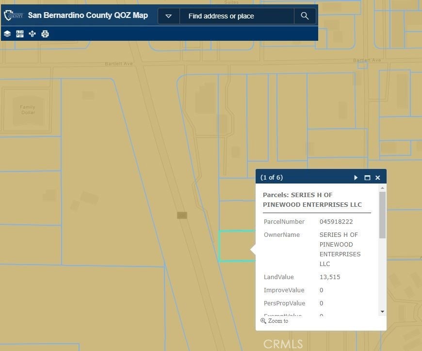Screen dimensions: 422x351
Task: Maximize the parcel info popup
Action: tap(367, 178)
